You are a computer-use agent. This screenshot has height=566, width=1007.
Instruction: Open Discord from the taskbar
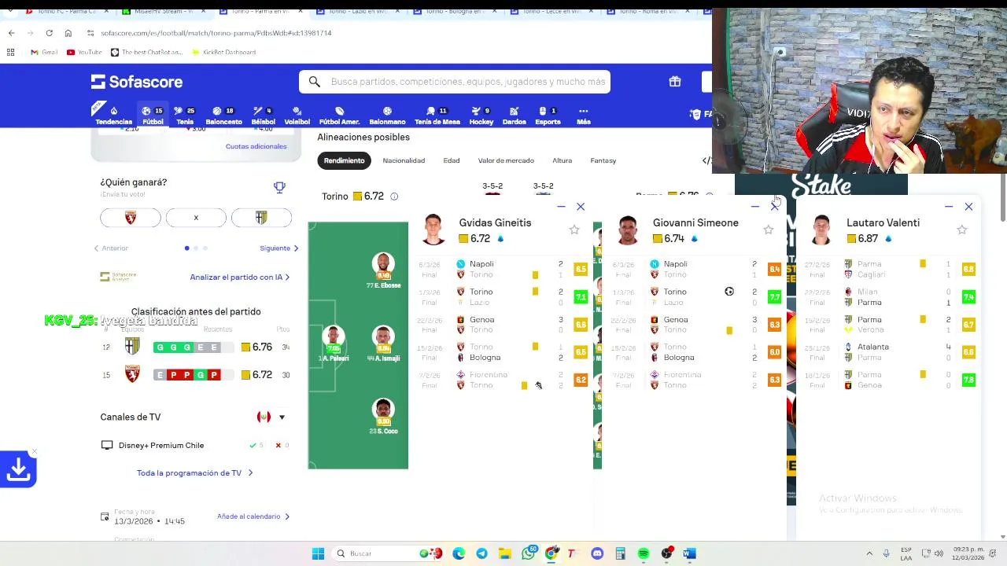pos(597,553)
